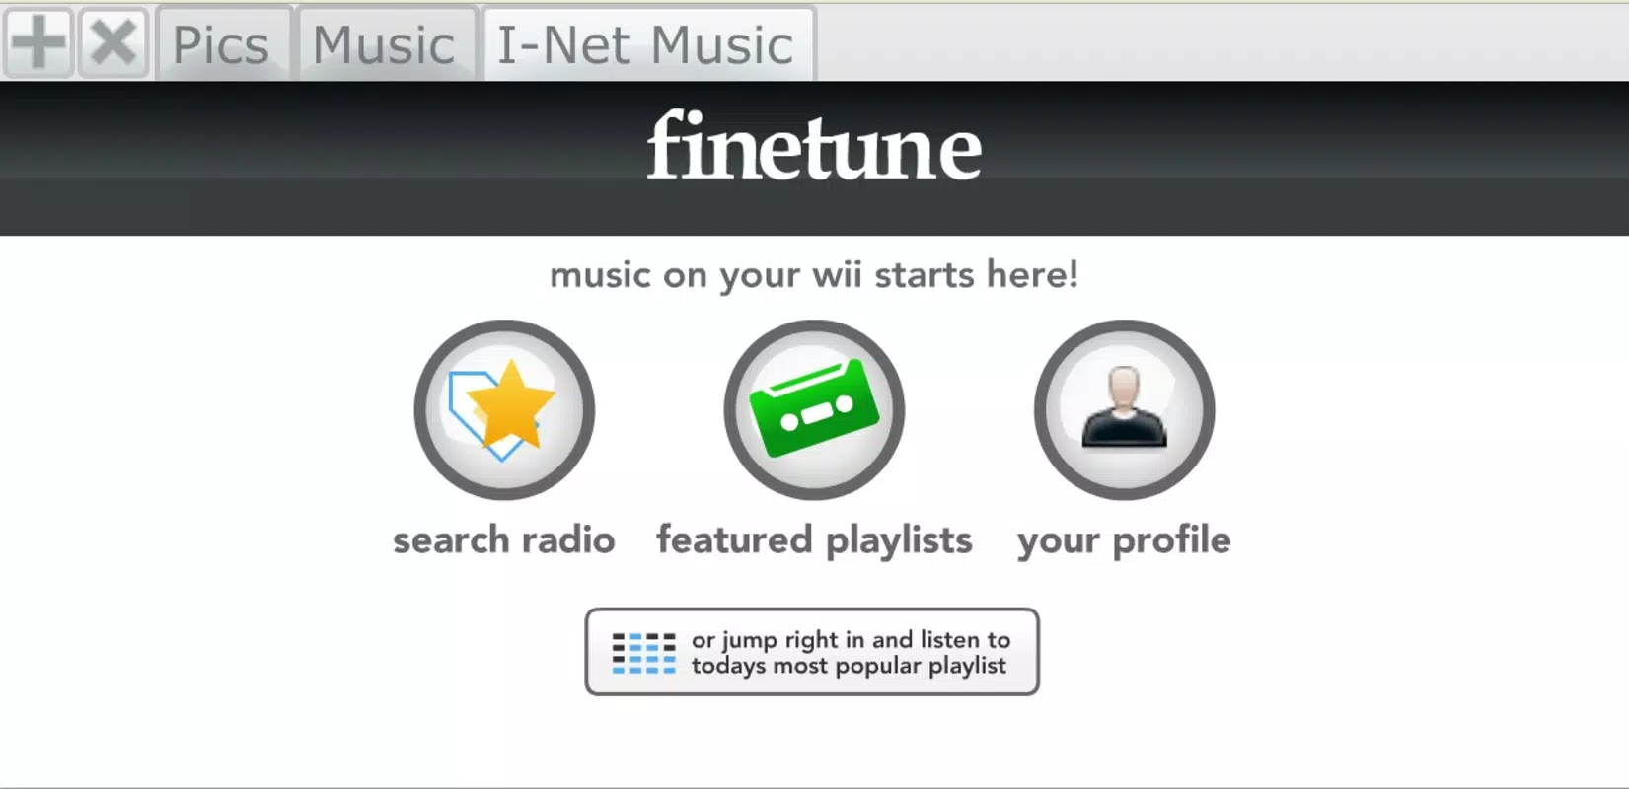Open featured playlists via green cassette icon

pos(814,409)
